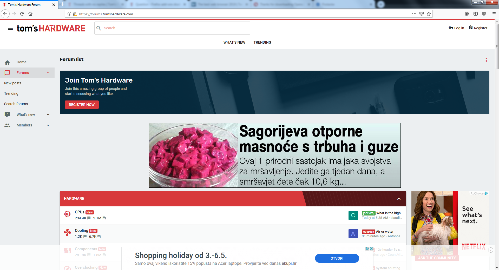The width and height of the screenshot is (499, 270).
Task: Click the Log in key icon
Action: coord(451,28)
